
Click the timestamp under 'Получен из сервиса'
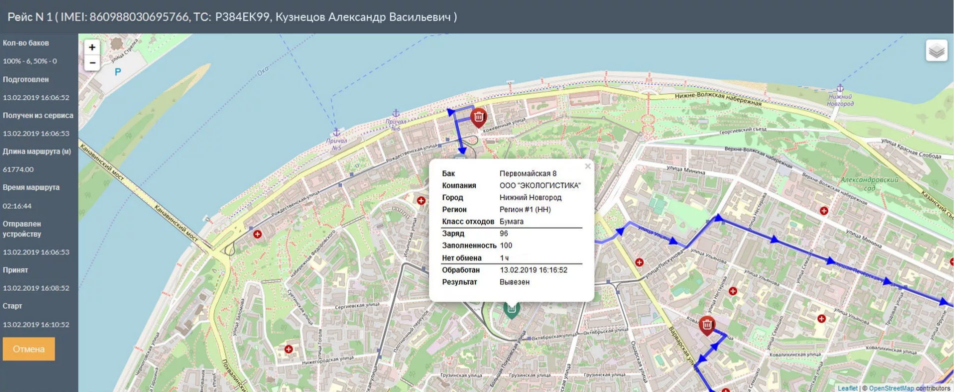coord(36,133)
